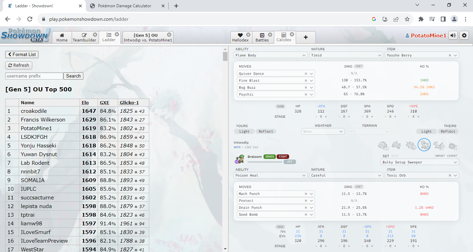The width and height of the screenshot is (473, 252).
Task: Close the Gen 5 OU battle tab
Action: 169,35
